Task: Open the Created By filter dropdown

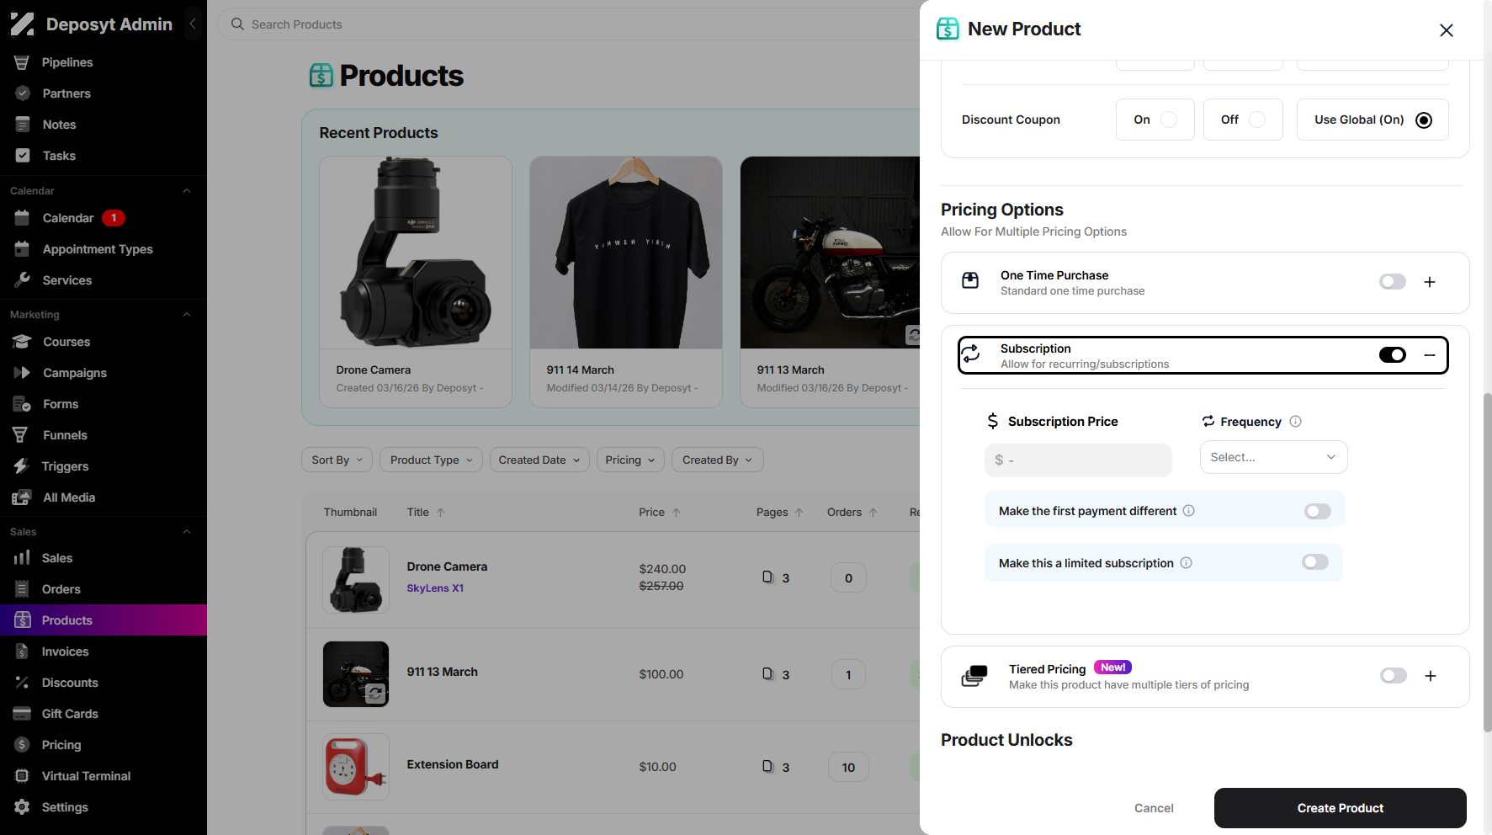Action: (x=718, y=460)
